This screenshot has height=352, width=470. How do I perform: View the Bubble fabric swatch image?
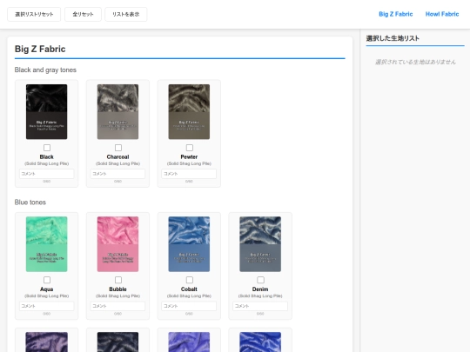click(x=117, y=244)
